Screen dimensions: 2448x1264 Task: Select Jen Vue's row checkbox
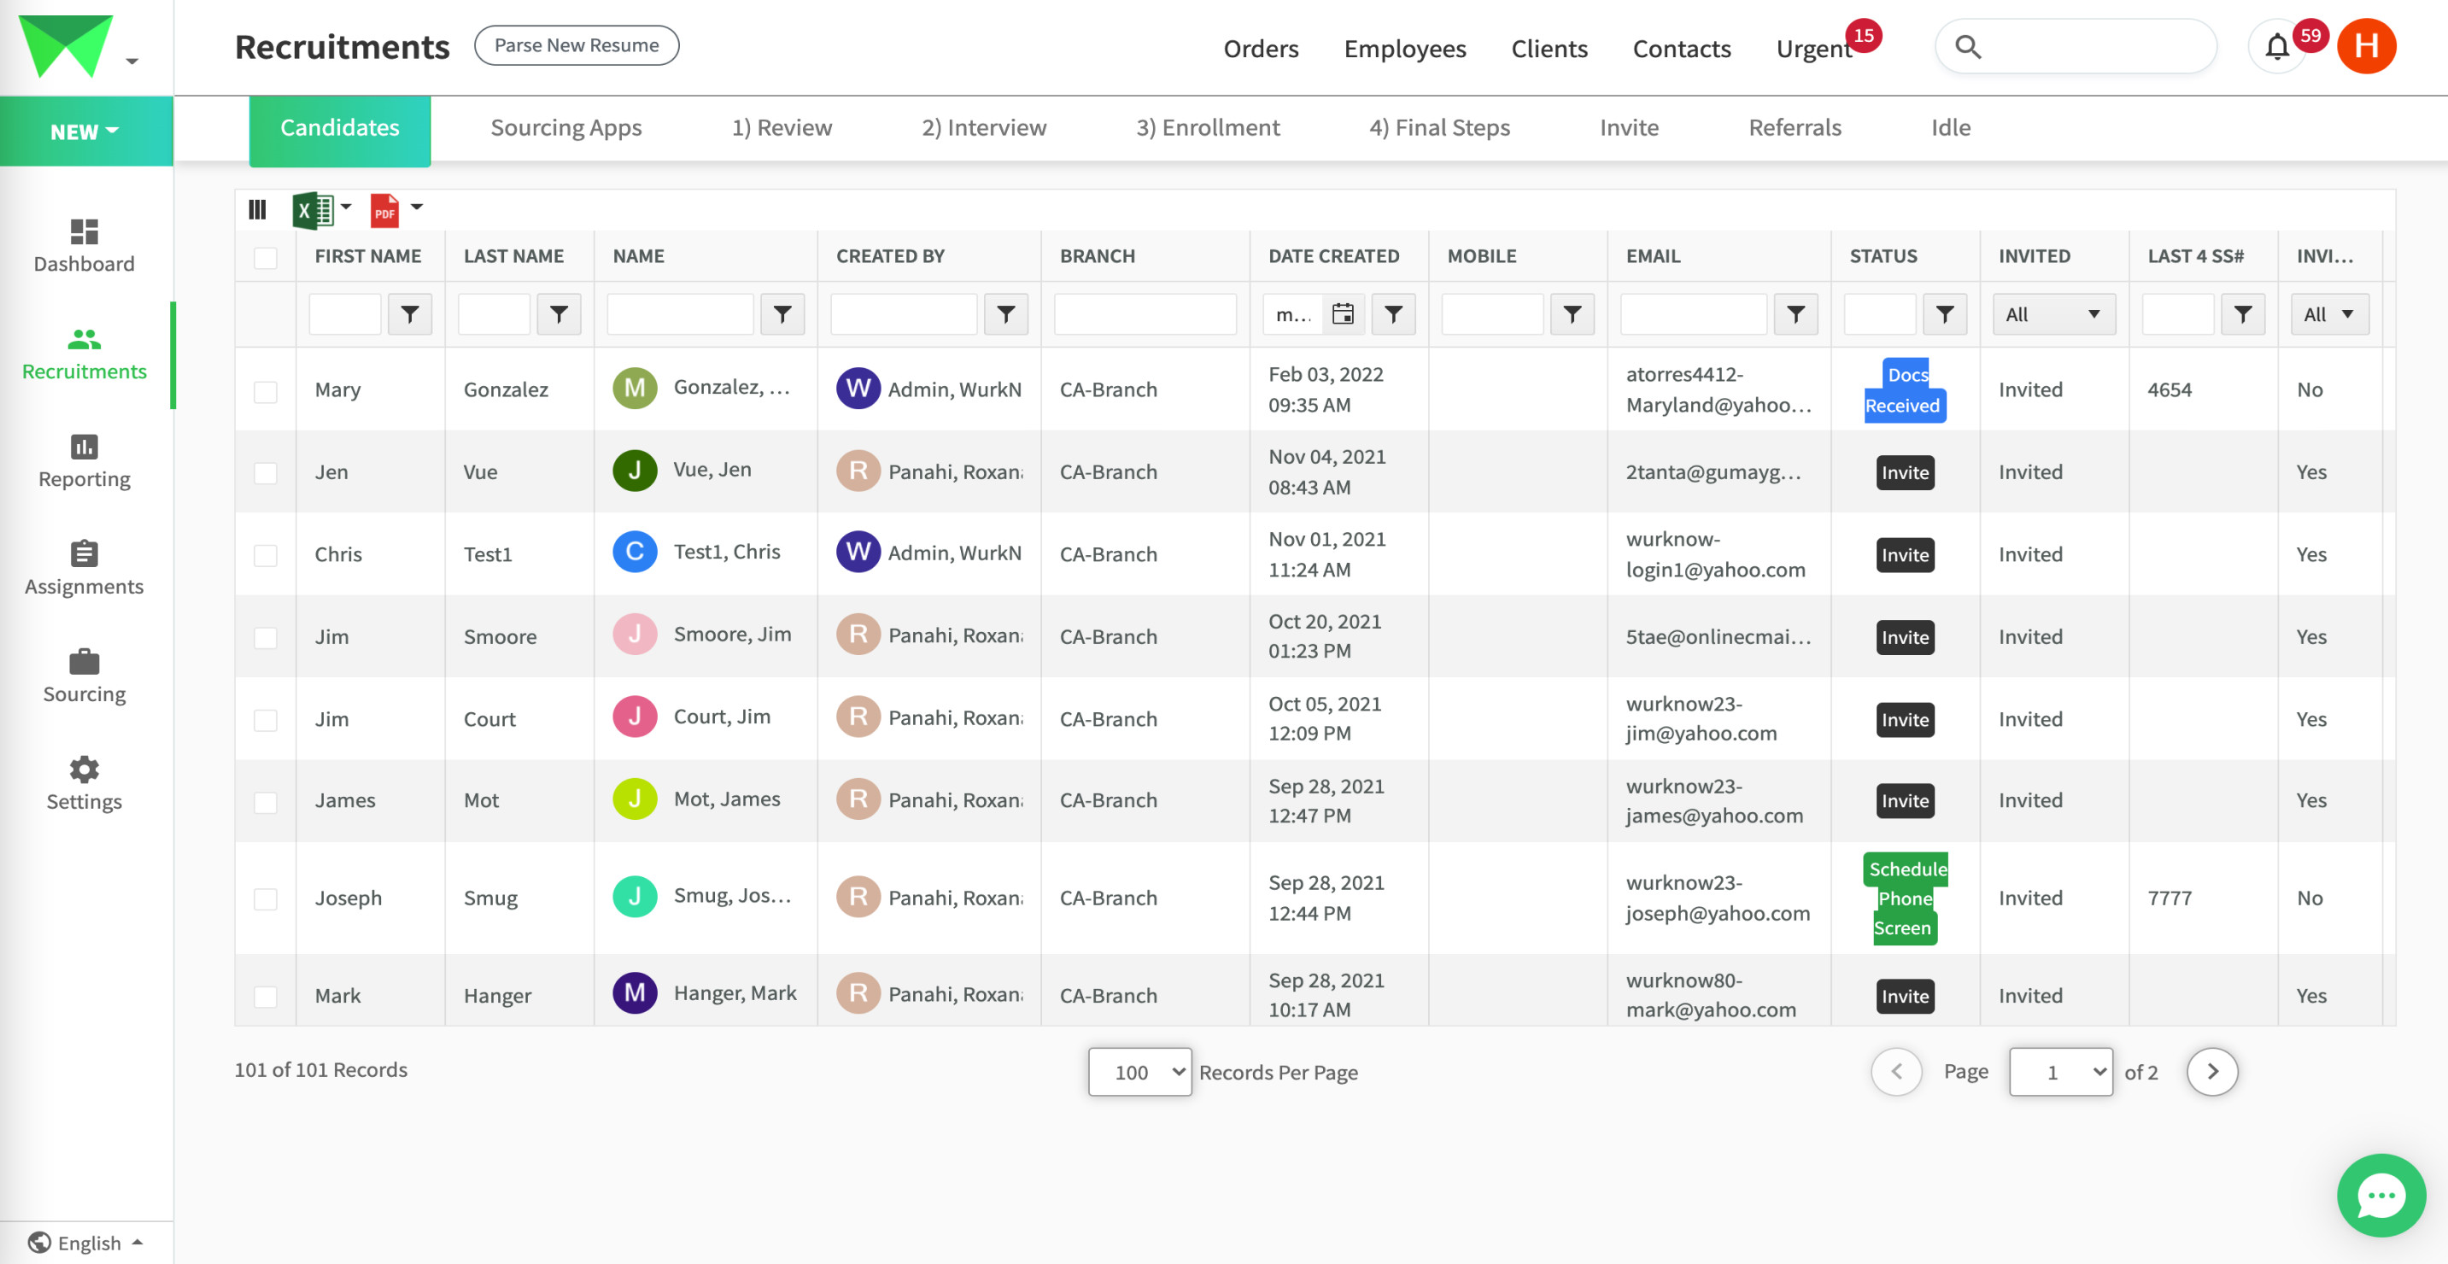tap(265, 473)
